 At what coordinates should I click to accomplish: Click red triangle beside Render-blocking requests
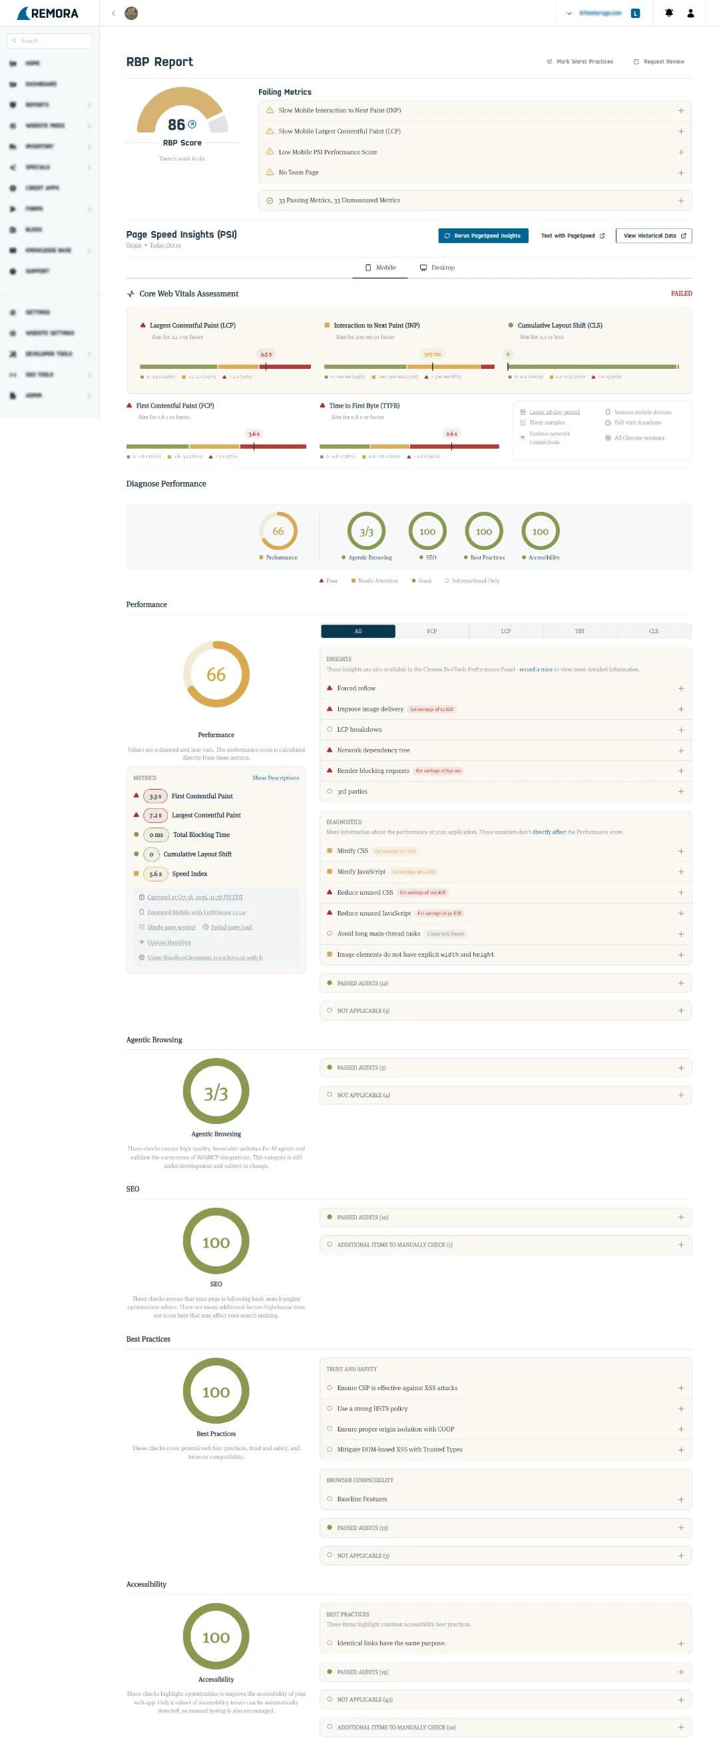click(330, 770)
